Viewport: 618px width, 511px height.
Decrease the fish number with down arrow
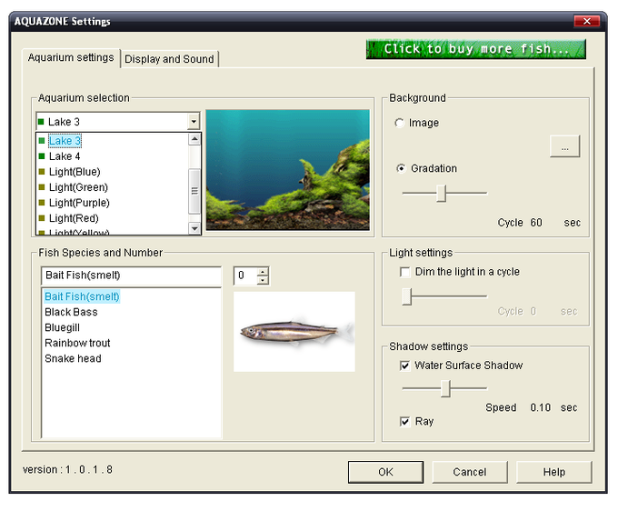(263, 280)
